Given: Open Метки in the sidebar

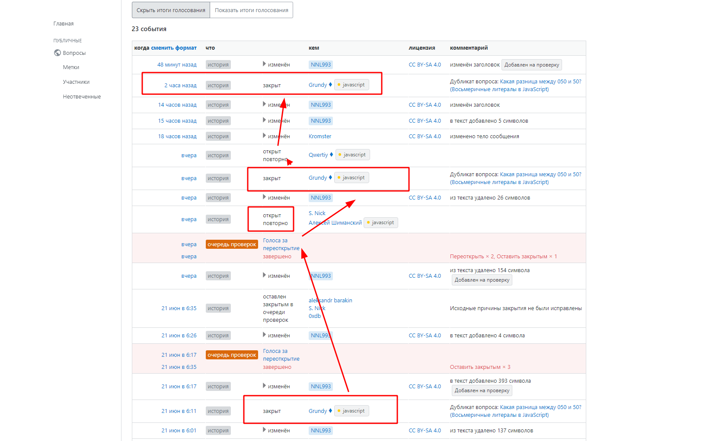Looking at the screenshot, I should tap(71, 67).
